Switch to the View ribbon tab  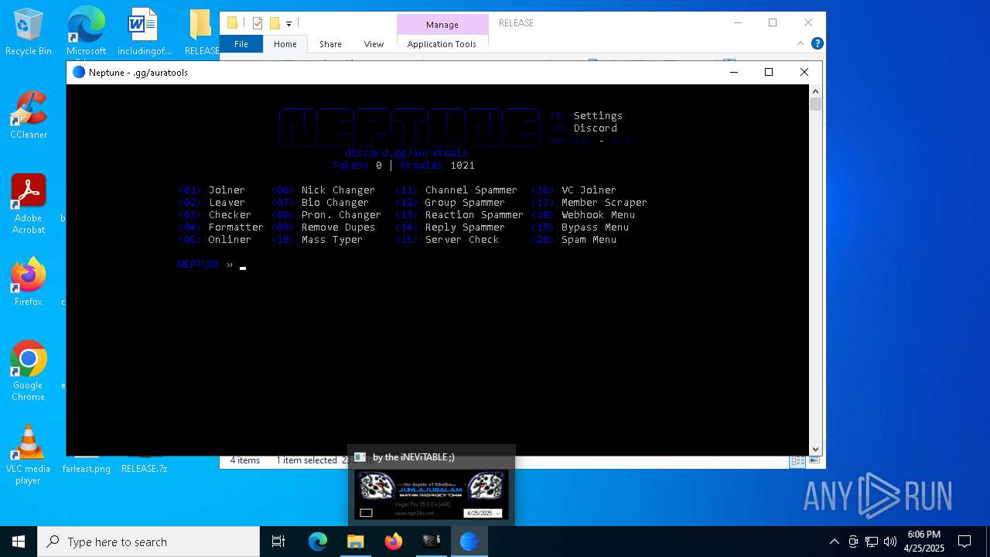[x=374, y=44]
